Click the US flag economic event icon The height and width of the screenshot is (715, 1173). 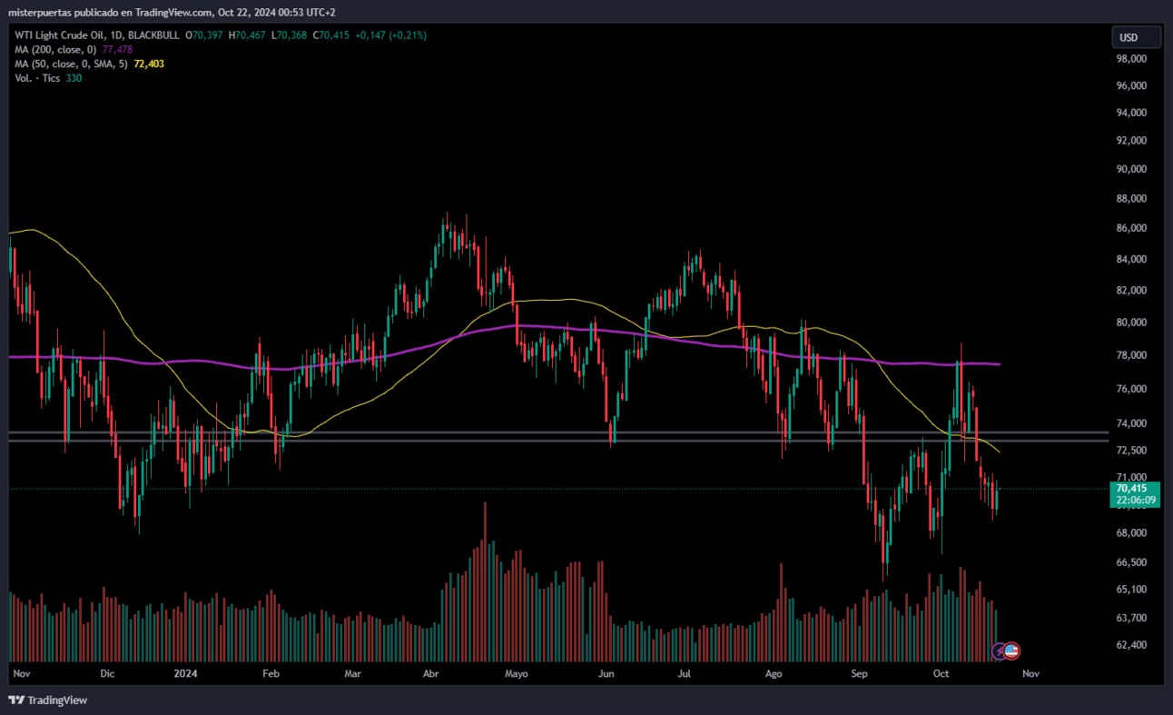(1011, 650)
